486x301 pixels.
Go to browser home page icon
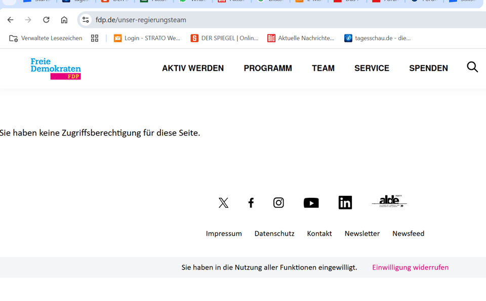[64, 20]
